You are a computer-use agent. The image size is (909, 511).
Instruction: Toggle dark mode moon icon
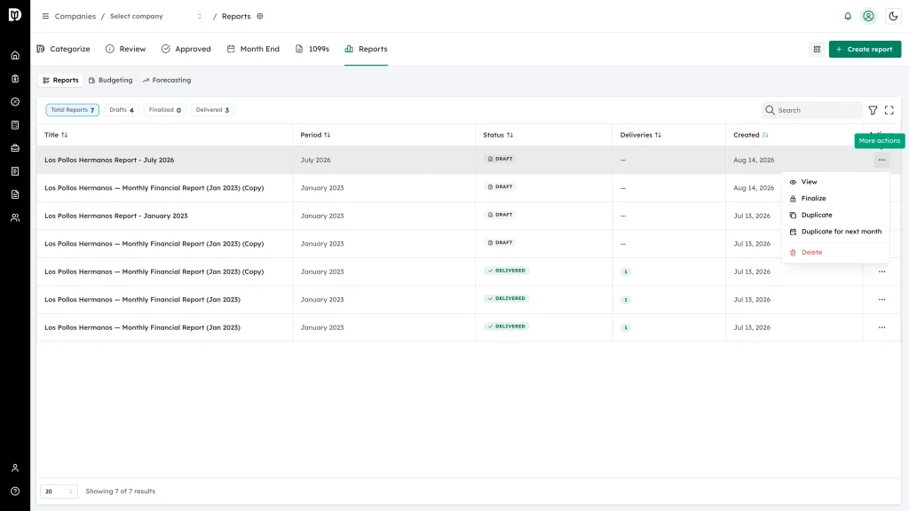893,16
